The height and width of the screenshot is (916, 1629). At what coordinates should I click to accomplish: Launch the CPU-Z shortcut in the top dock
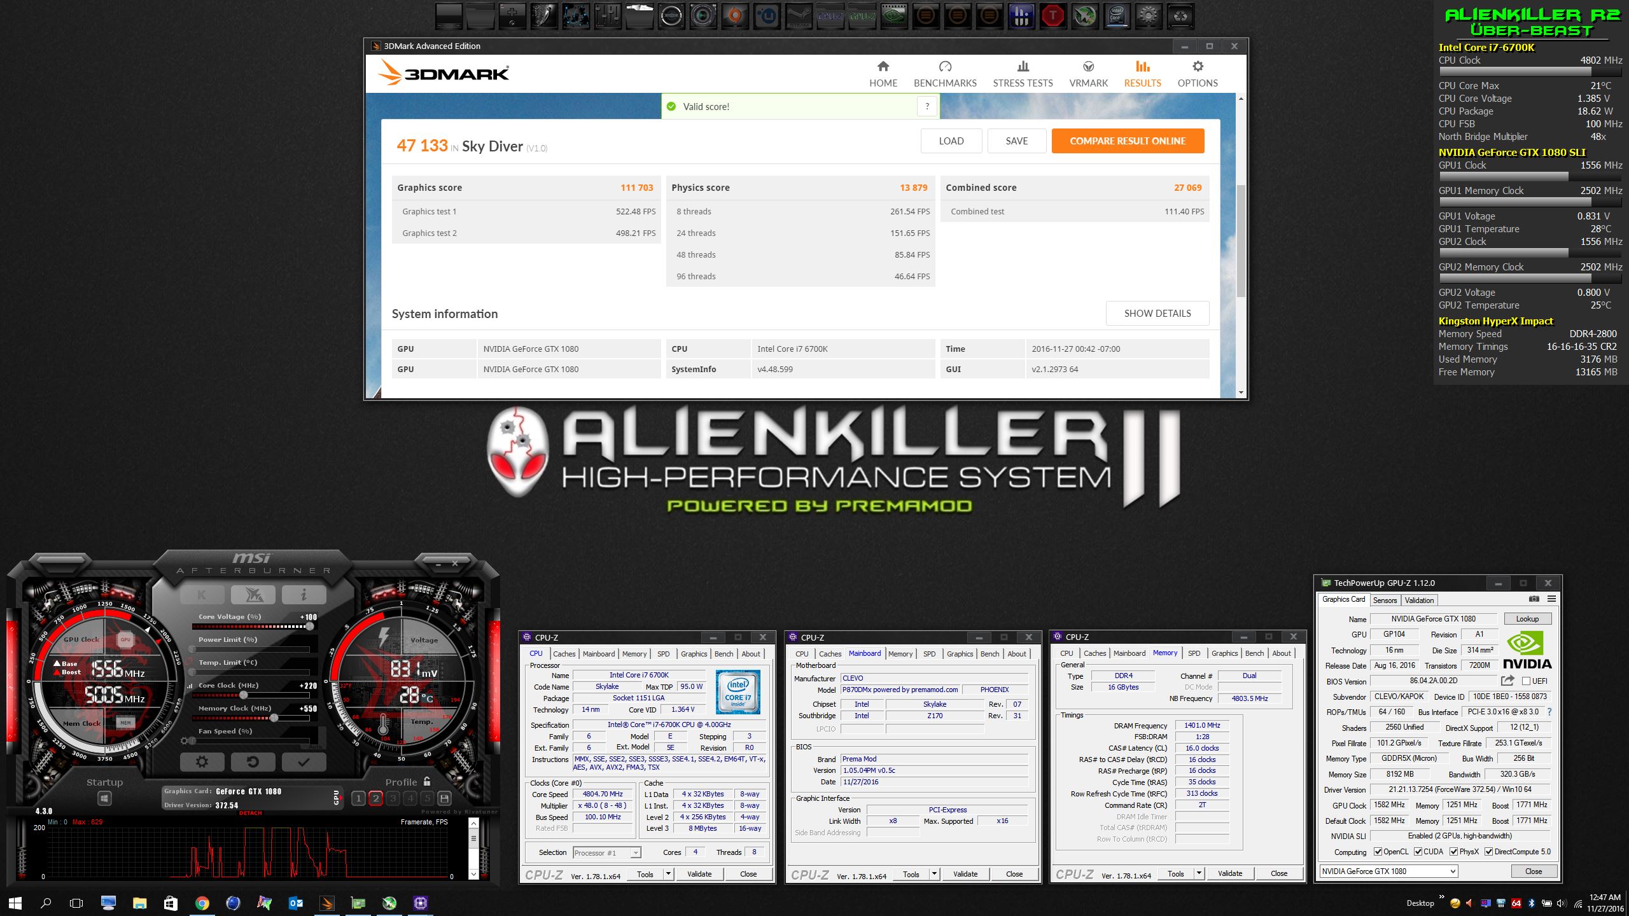click(x=830, y=16)
